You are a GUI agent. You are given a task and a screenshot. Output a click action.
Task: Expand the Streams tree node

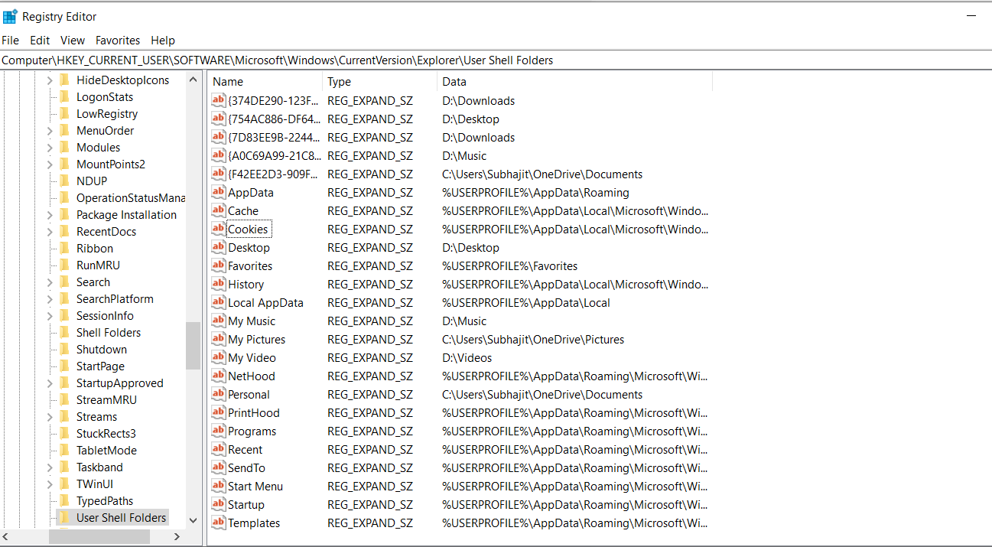pyautogui.click(x=50, y=417)
